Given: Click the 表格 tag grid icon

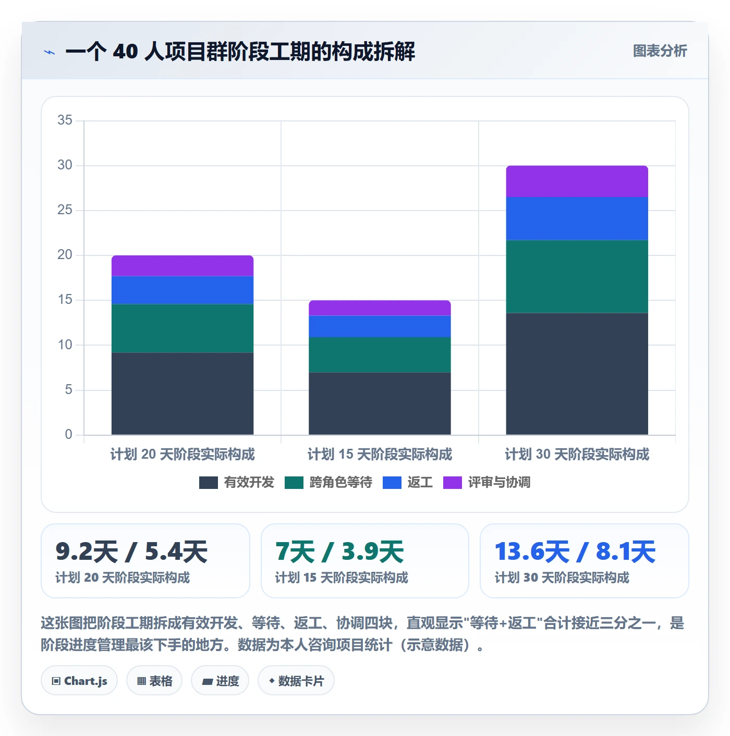Looking at the screenshot, I should pos(142,681).
